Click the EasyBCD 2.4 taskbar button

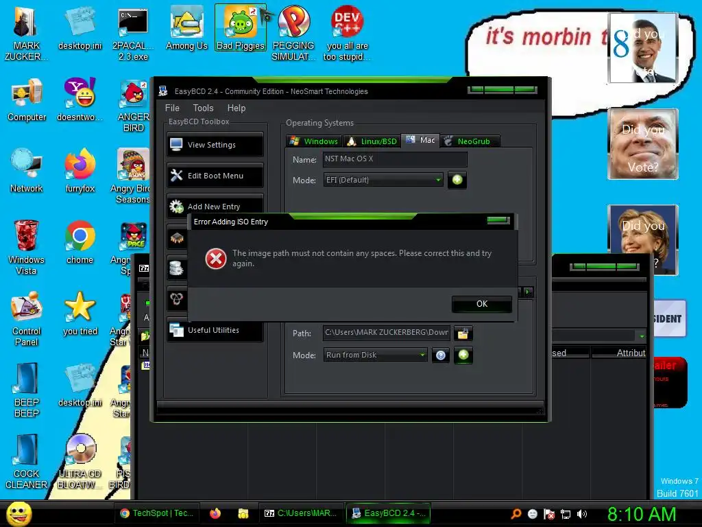[x=388, y=513]
